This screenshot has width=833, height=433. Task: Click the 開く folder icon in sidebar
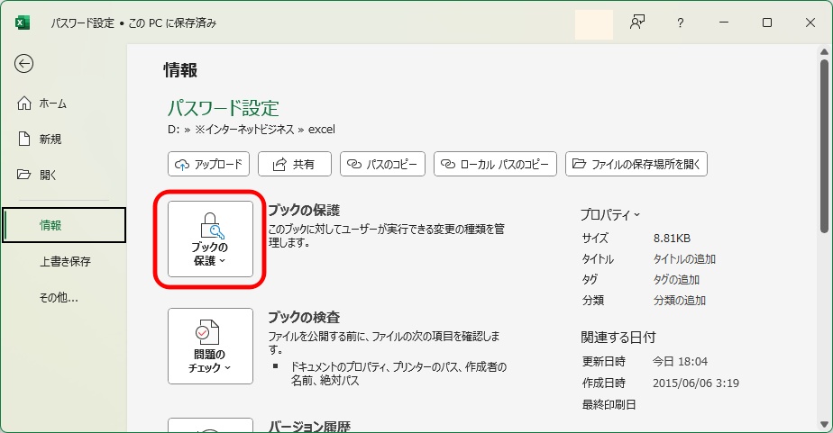pos(24,174)
